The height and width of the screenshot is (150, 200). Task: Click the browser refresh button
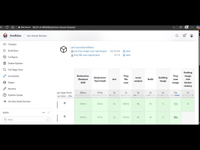point(7,27)
